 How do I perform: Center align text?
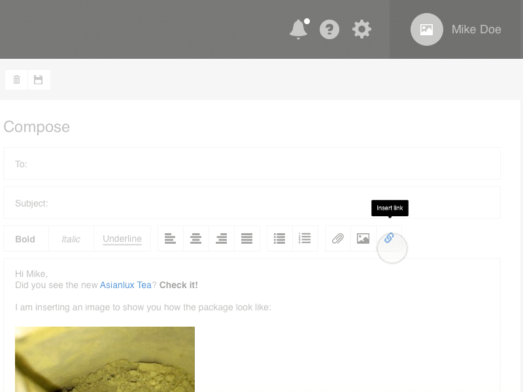point(195,238)
